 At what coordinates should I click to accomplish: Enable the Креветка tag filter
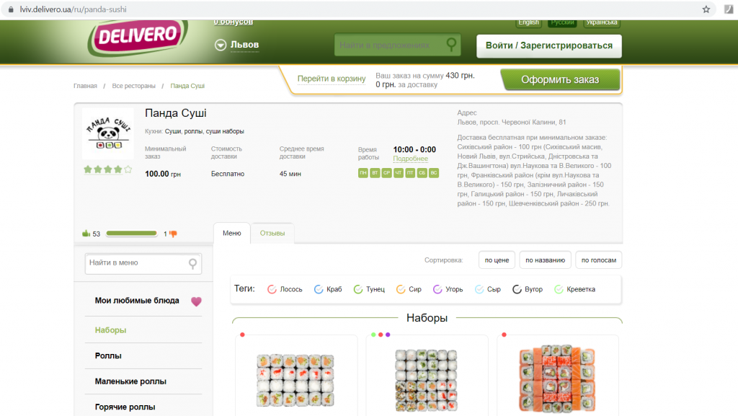click(574, 289)
